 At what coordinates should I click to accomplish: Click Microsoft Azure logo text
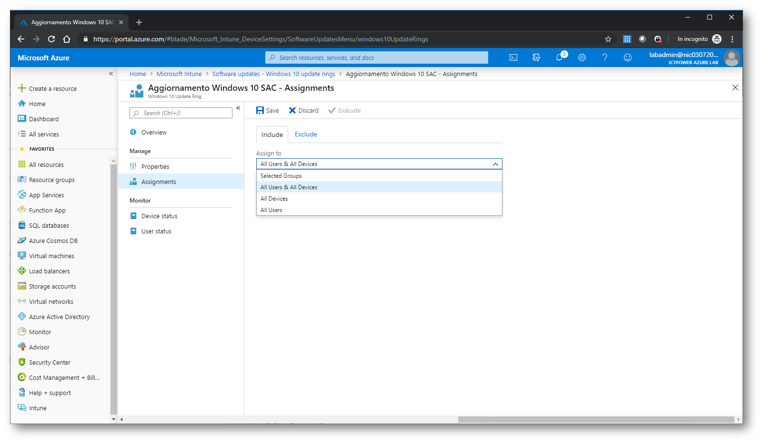click(x=43, y=58)
